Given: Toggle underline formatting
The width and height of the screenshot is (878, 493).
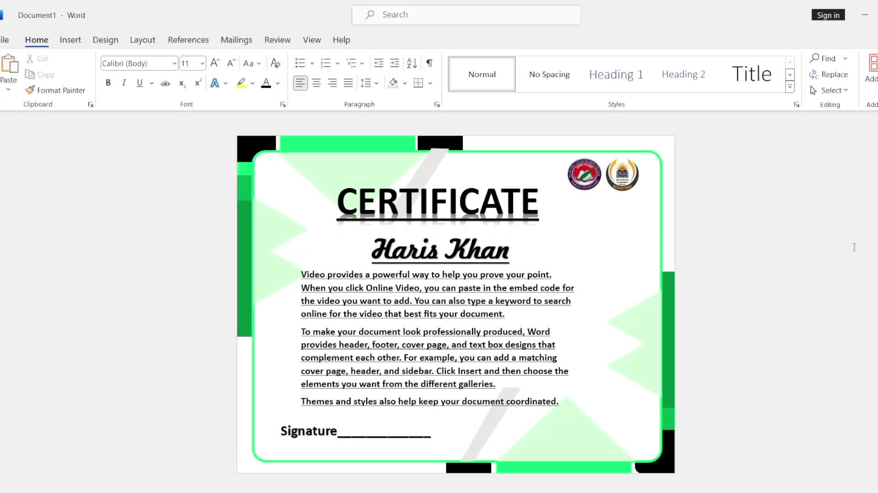Looking at the screenshot, I should pos(139,83).
